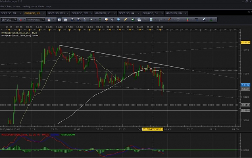Click the 2010/04/07 01:15 date marker
The image size is (252, 158).
point(153,129)
